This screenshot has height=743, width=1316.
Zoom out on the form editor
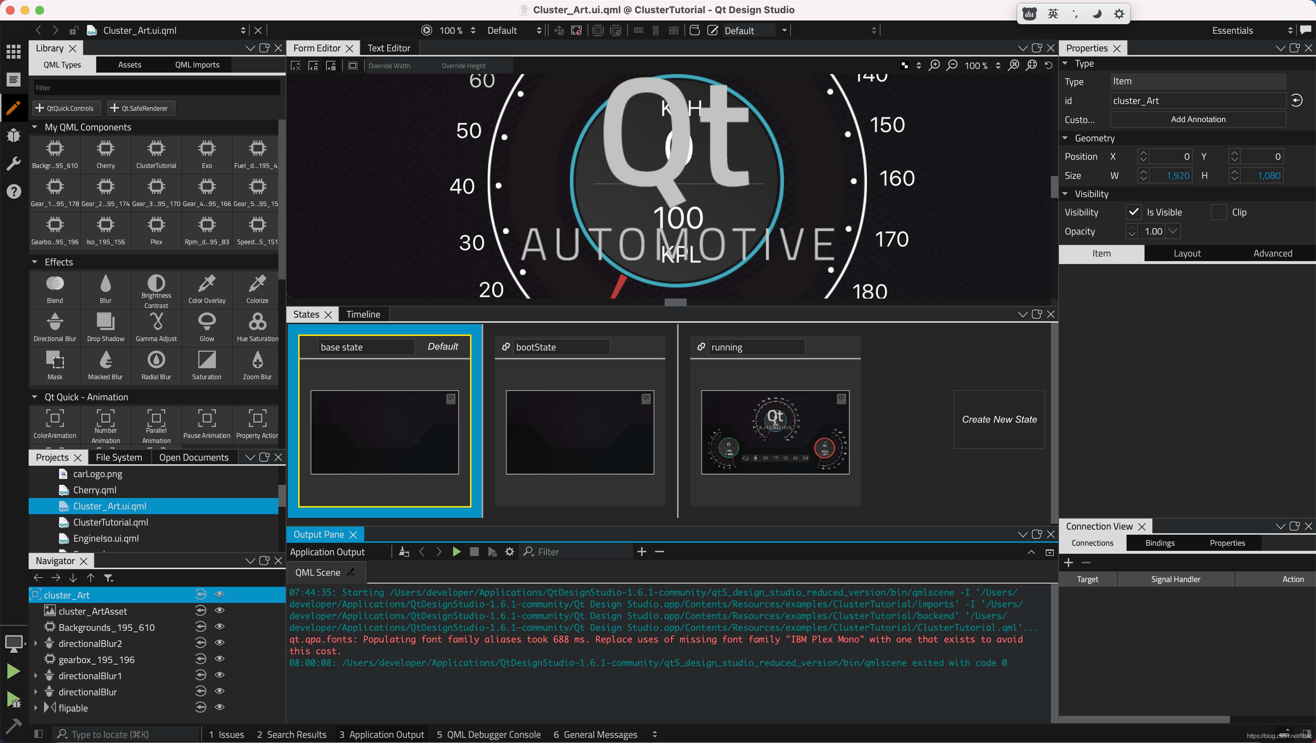click(952, 65)
